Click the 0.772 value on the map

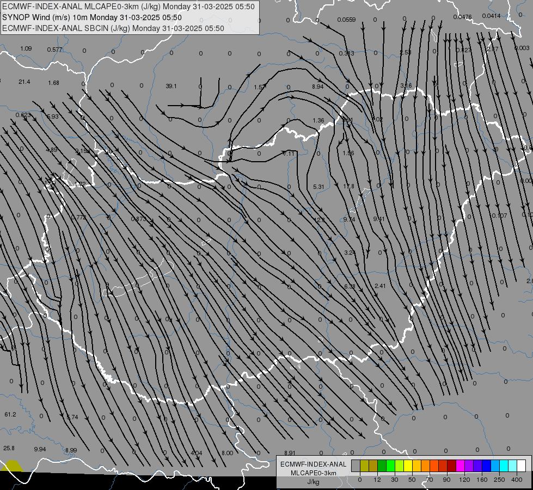[x=79, y=217]
